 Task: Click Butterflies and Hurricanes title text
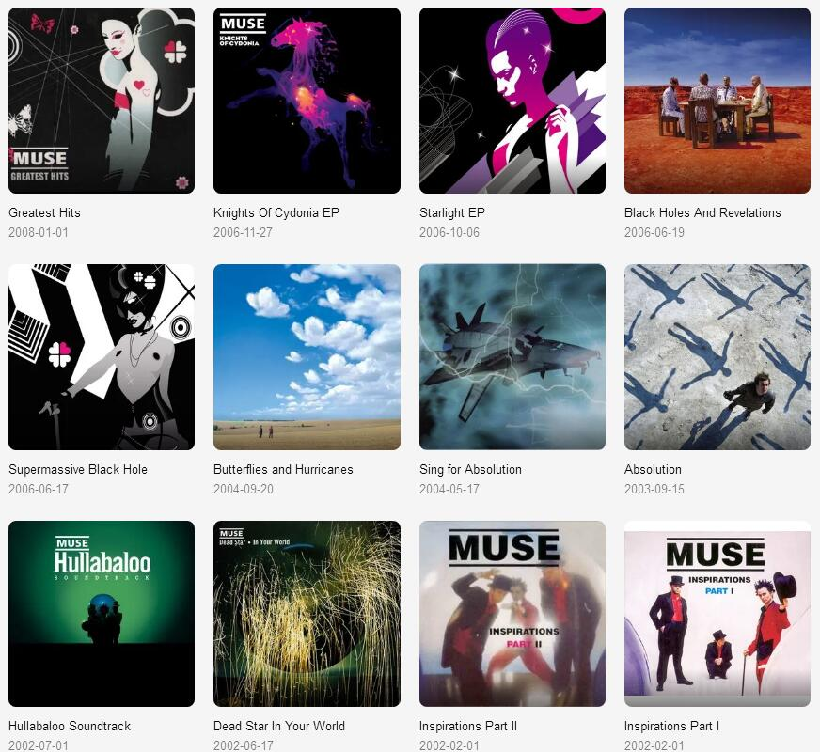283,469
